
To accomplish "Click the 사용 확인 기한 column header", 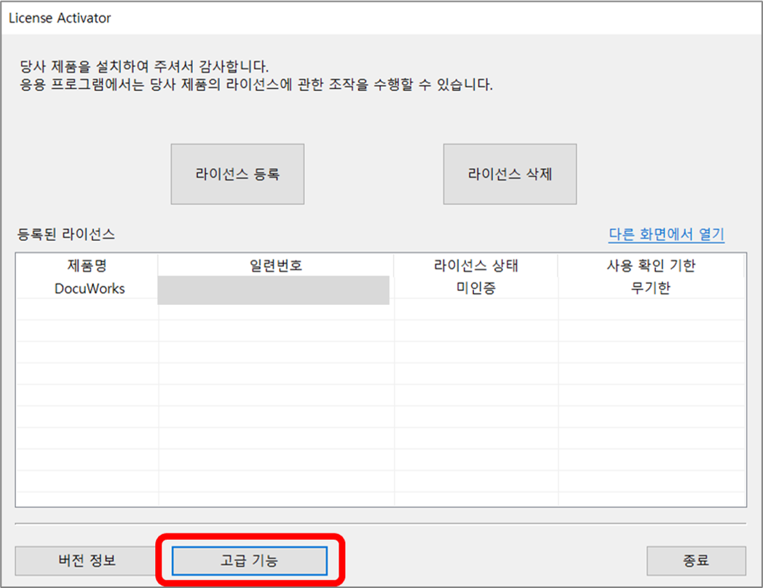I will pyautogui.click(x=651, y=266).
